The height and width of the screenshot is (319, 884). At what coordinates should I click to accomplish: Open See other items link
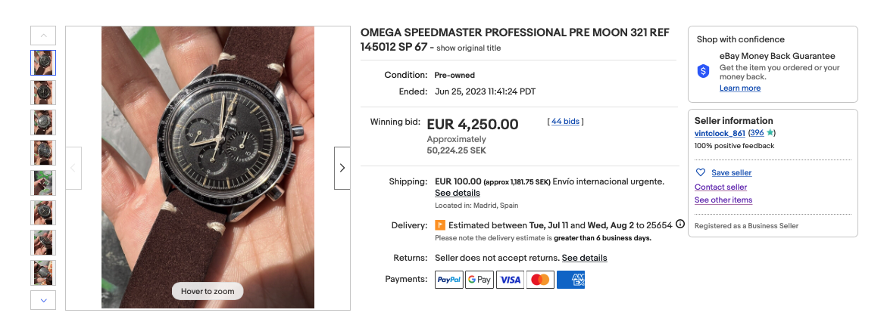tap(723, 200)
